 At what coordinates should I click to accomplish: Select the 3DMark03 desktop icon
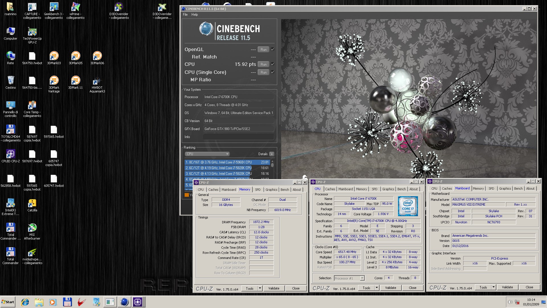pos(54,58)
